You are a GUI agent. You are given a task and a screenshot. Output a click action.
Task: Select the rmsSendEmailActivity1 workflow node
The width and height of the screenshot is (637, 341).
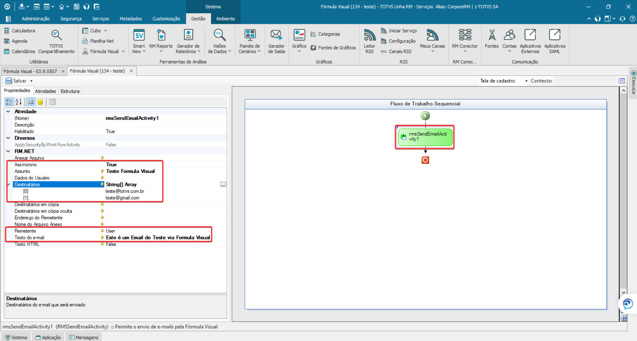coord(425,137)
